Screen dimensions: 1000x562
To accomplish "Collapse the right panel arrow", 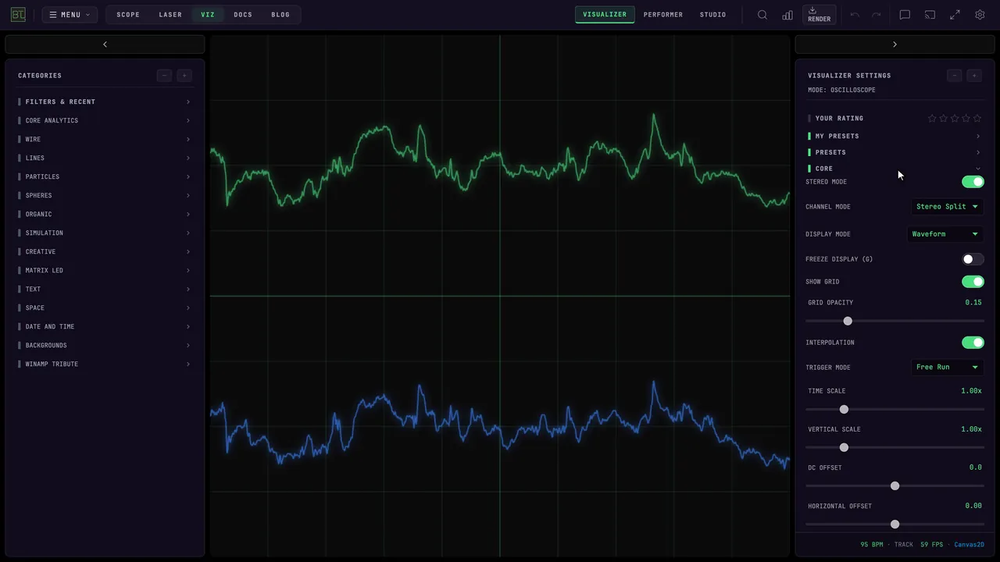I will coord(895,44).
